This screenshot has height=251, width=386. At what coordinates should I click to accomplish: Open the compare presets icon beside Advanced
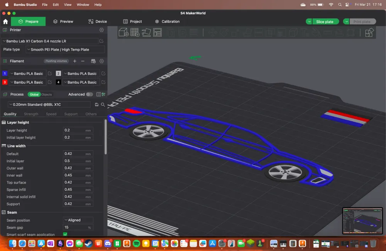click(x=103, y=94)
